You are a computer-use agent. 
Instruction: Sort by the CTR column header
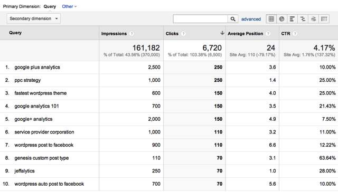tap(286, 34)
